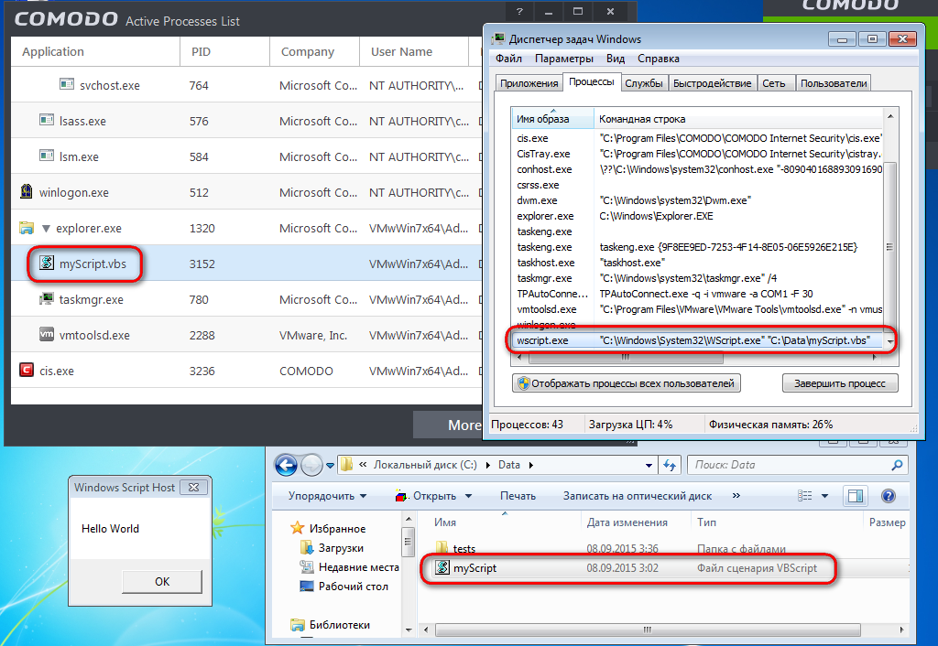938x646 pixels.
Task: Toggle the Explorer preview pane icon
Action: click(x=856, y=495)
